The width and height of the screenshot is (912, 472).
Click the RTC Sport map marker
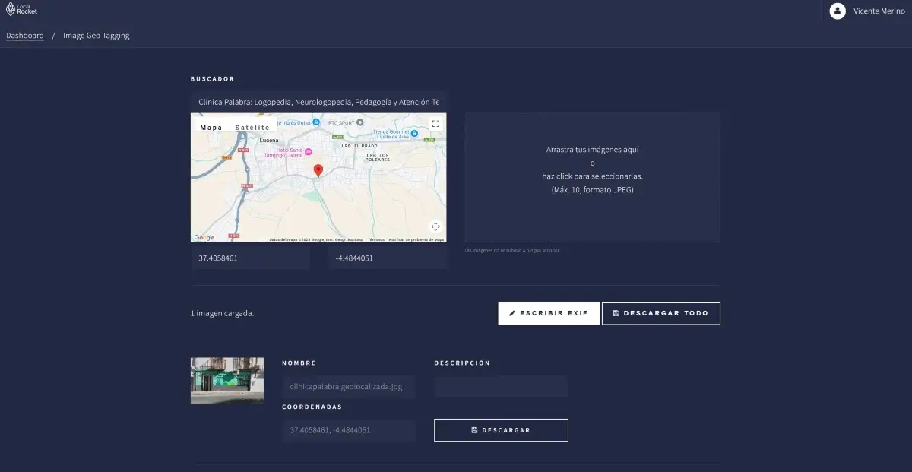tap(359, 122)
